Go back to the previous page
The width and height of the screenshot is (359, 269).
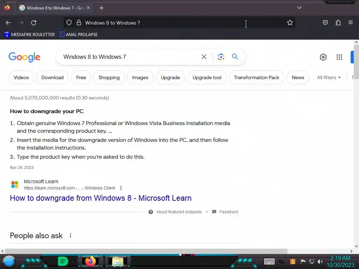[x=8, y=23]
